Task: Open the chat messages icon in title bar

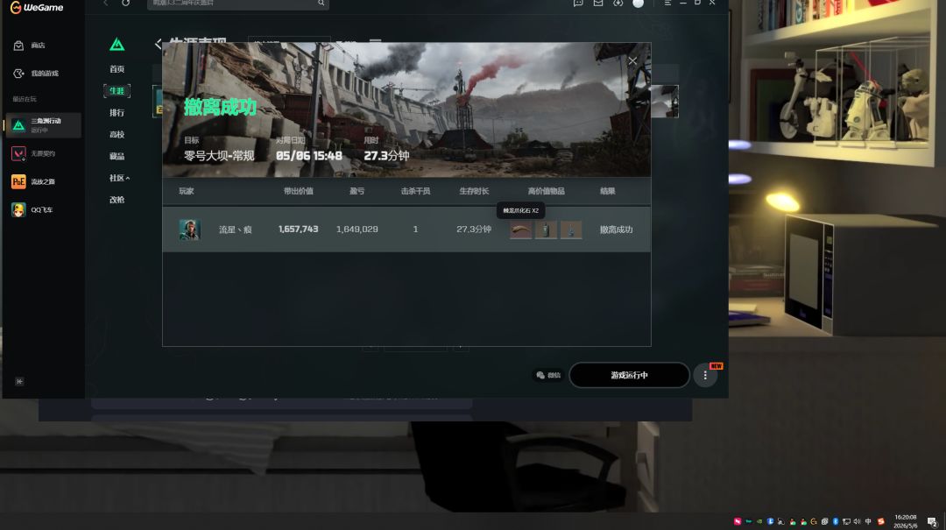Action: tap(578, 3)
